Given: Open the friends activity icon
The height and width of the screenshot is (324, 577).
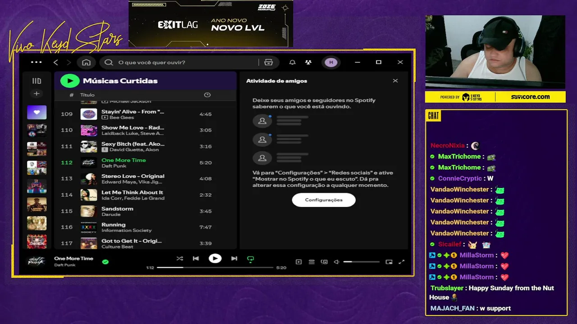Looking at the screenshot, I should click(x=308, y=63).
